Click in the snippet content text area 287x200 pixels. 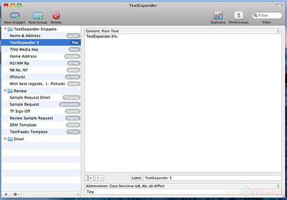click(x=183, y=103)
